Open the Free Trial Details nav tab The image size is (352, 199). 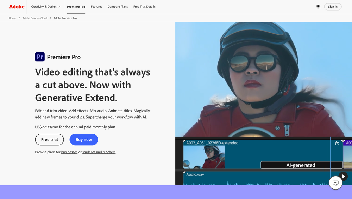144,7
